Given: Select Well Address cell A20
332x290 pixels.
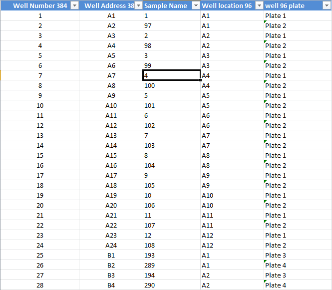Looking at the screenshot, I should click(111, 205).
